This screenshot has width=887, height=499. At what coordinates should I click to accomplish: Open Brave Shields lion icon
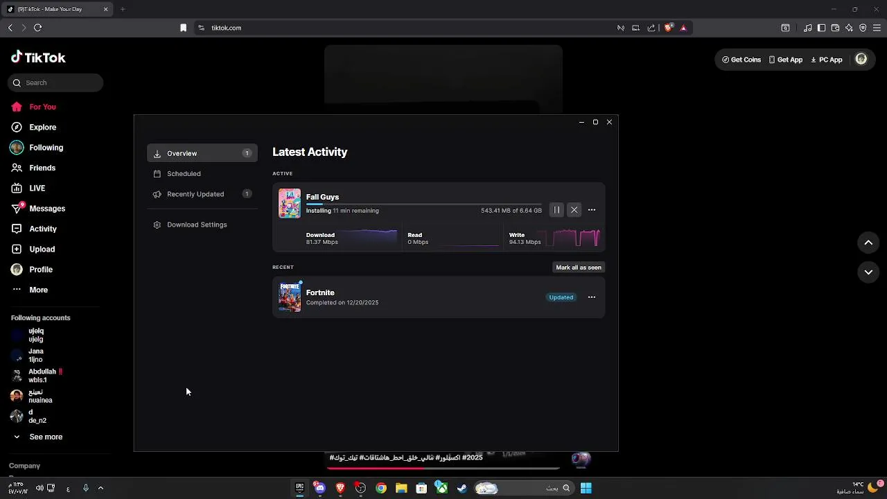pos(668,28)
